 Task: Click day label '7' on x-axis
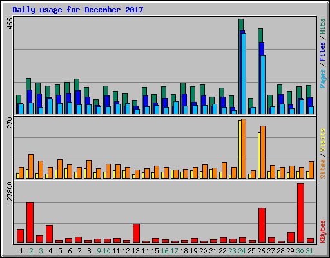tap(79, 251)
